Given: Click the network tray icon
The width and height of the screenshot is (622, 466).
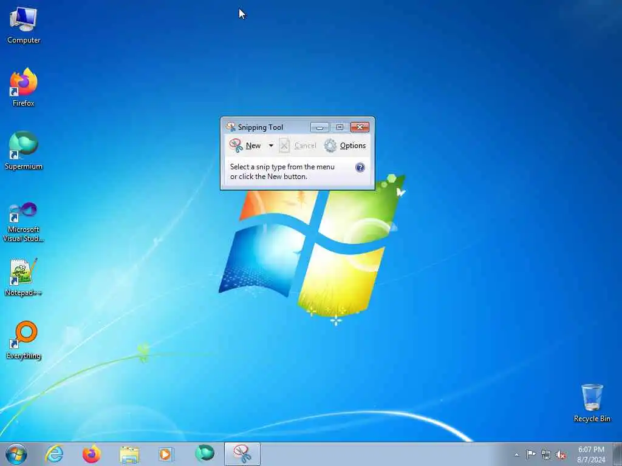Looking at the screenshot, I should click(546, 455).
